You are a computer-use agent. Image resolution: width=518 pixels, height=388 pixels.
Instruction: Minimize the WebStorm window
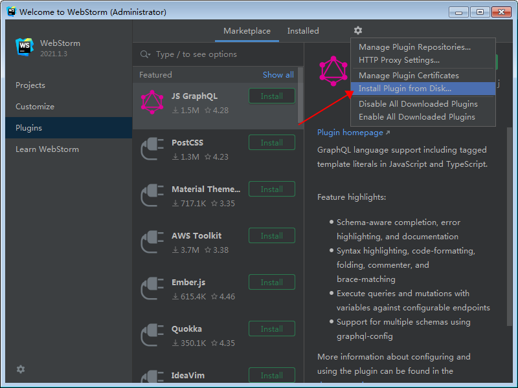click(x=458, y=12)
